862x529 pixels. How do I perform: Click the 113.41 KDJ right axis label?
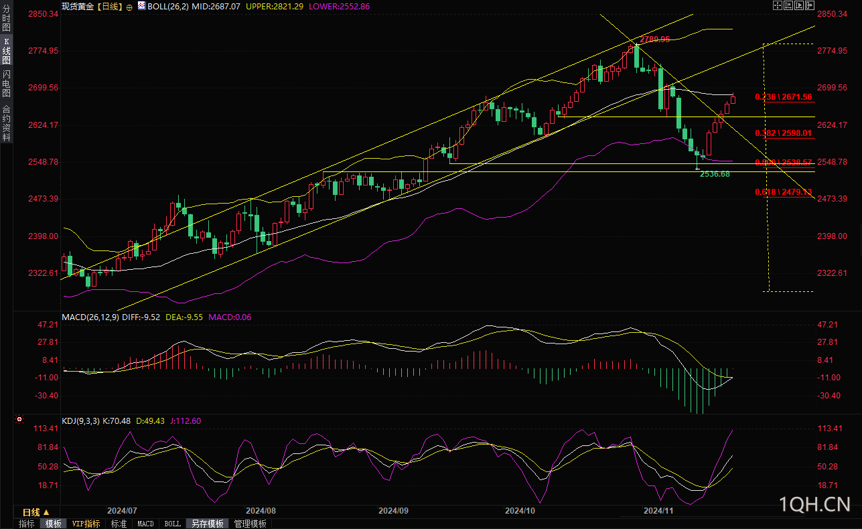(x=831, y=429)
